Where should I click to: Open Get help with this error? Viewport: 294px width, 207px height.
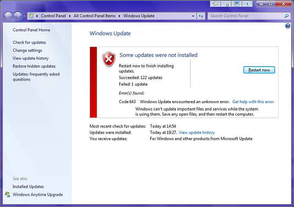(253, 102)
